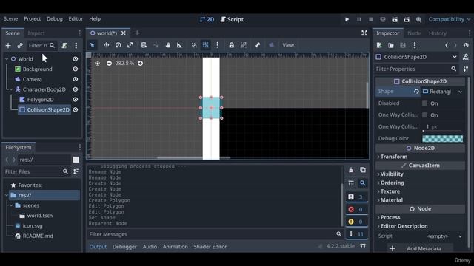Open the Project menu
This screenshot has width=474, height=266.
click(x=32, y=18)
